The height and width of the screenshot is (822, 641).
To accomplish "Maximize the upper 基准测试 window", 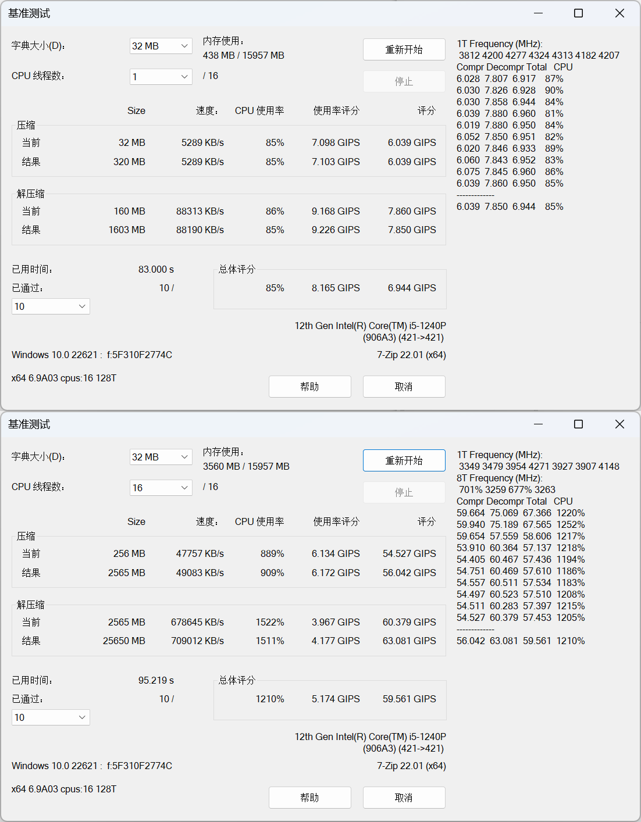I will (x=578, y=13).
